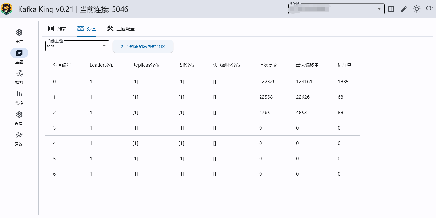Click the 最末偏移量 column header
Screen dimensions: 436x218
(307, 65)
